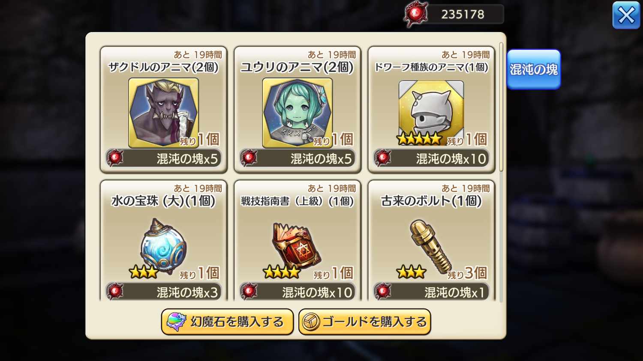Click the shop list vertical scrollbar
This screenshot has height=361, width=643.
click(x=501, y=107)
